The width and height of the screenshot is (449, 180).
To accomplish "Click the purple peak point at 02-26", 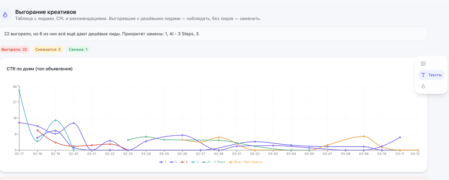I will point(182,135).
